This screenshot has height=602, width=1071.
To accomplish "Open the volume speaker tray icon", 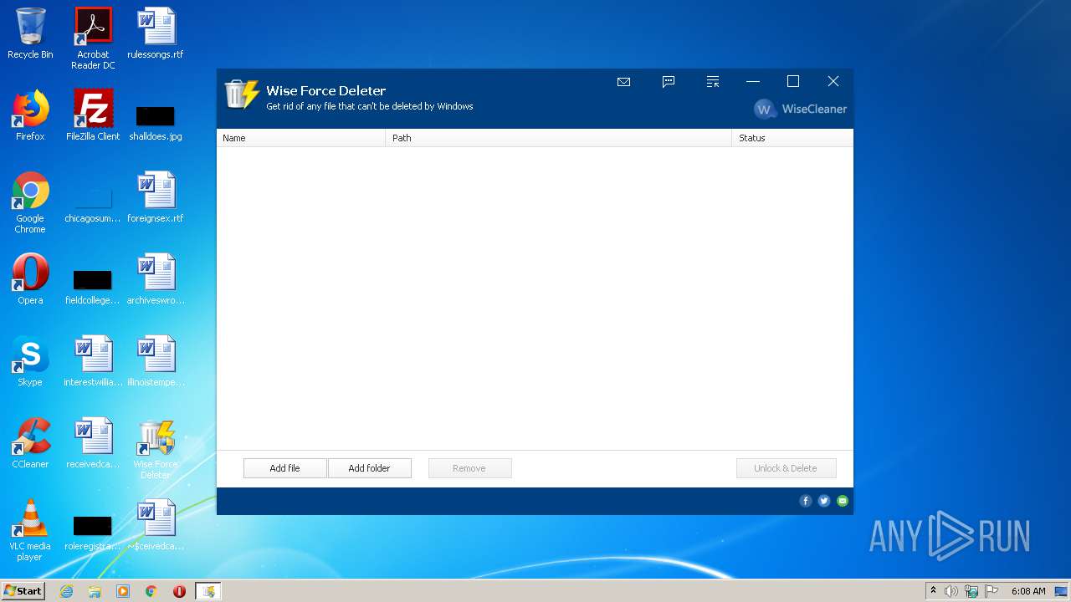I will tap(951, 591).
